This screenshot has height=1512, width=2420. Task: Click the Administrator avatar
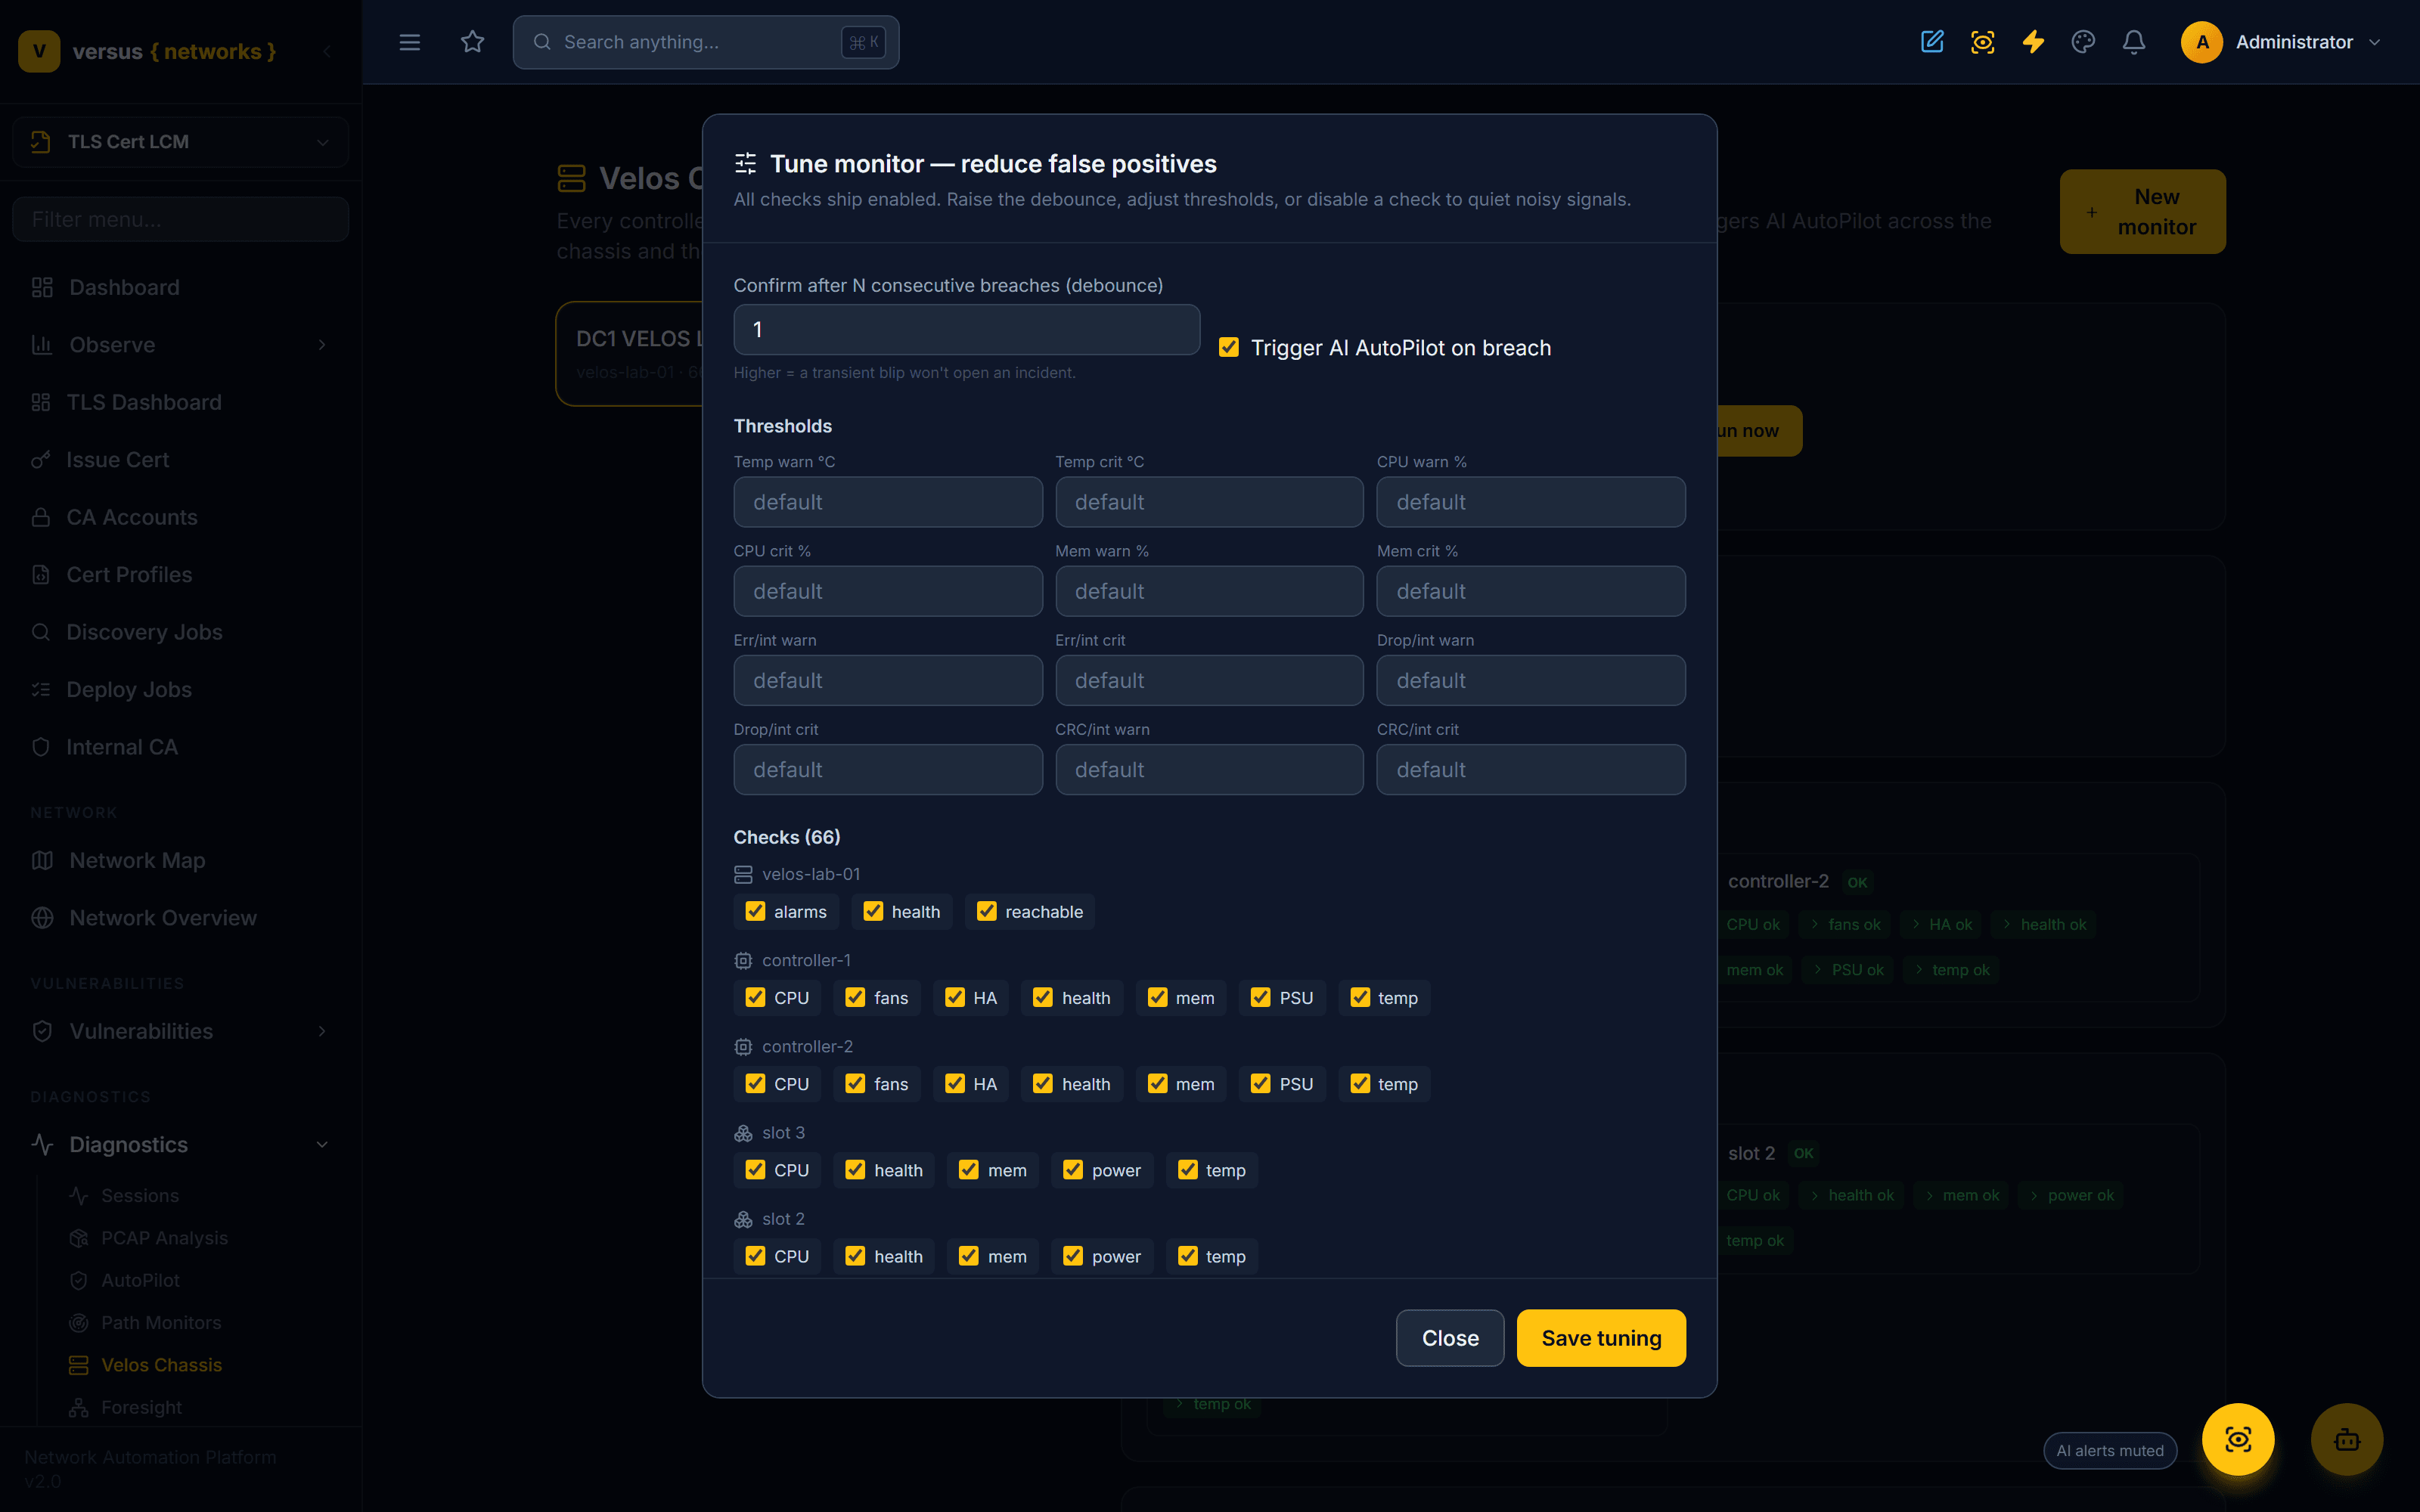pos(2201,42)
